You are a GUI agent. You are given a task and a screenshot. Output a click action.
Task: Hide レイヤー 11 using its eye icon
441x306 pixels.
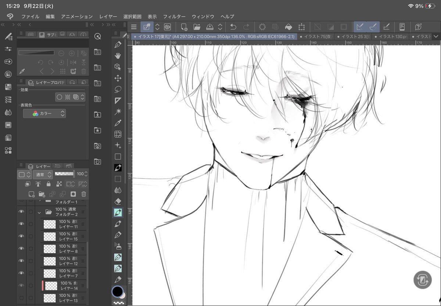point(21,224)
